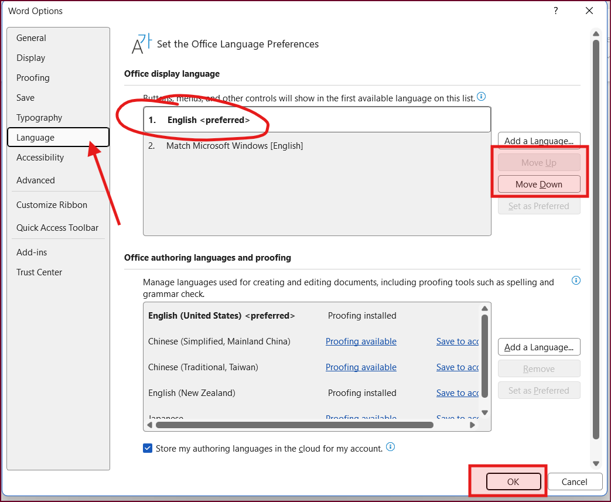
Task: Click the Move Down button
Action: pyautogui.click(x=539, y=185)
